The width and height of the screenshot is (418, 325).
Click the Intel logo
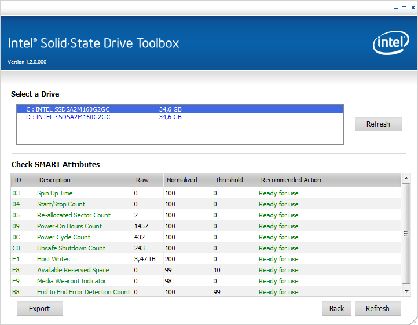click(x=391, y=43)
